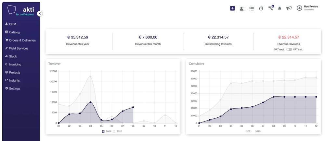
Task: Click the Turnover chart title
Action: pyautogui.click(x=54, y=64)
